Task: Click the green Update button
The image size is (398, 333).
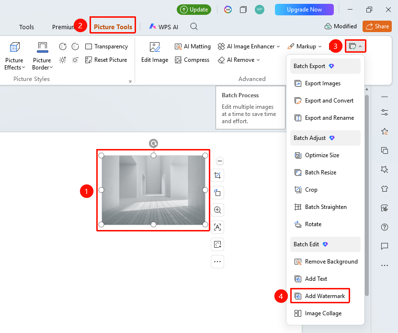Action: (x=194, y=10)
